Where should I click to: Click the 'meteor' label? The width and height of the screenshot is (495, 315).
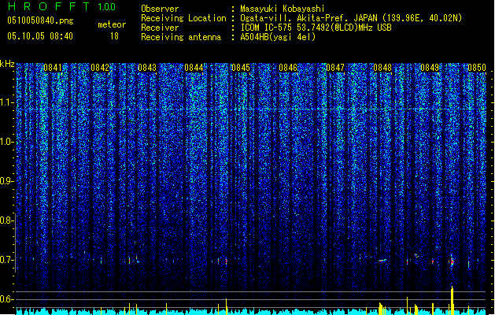click(x=112, y=24)
